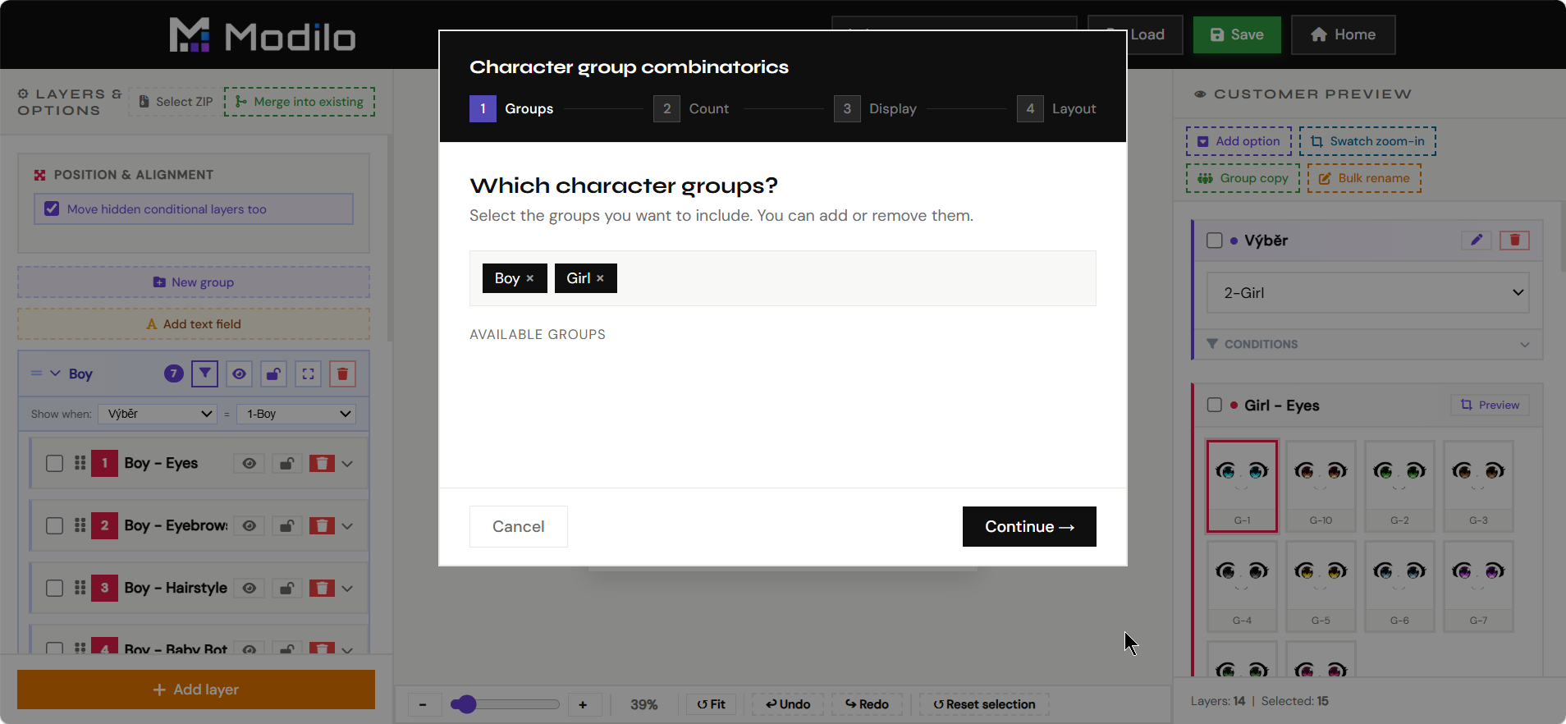Click zoom in plus button
Viewport: 1566px width, 724px height.
tap(583, 704)
